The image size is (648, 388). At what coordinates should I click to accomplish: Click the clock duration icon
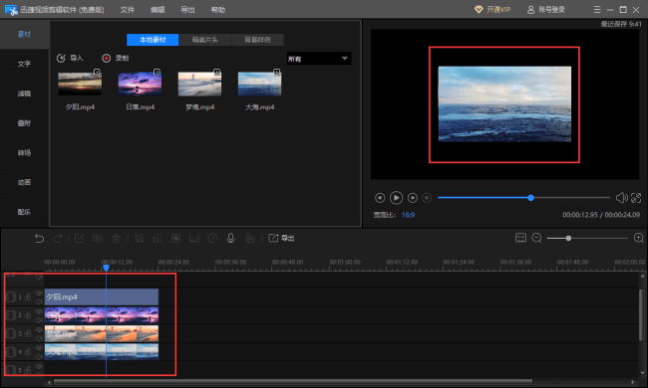pyautogui.click(x=212, y=239)
